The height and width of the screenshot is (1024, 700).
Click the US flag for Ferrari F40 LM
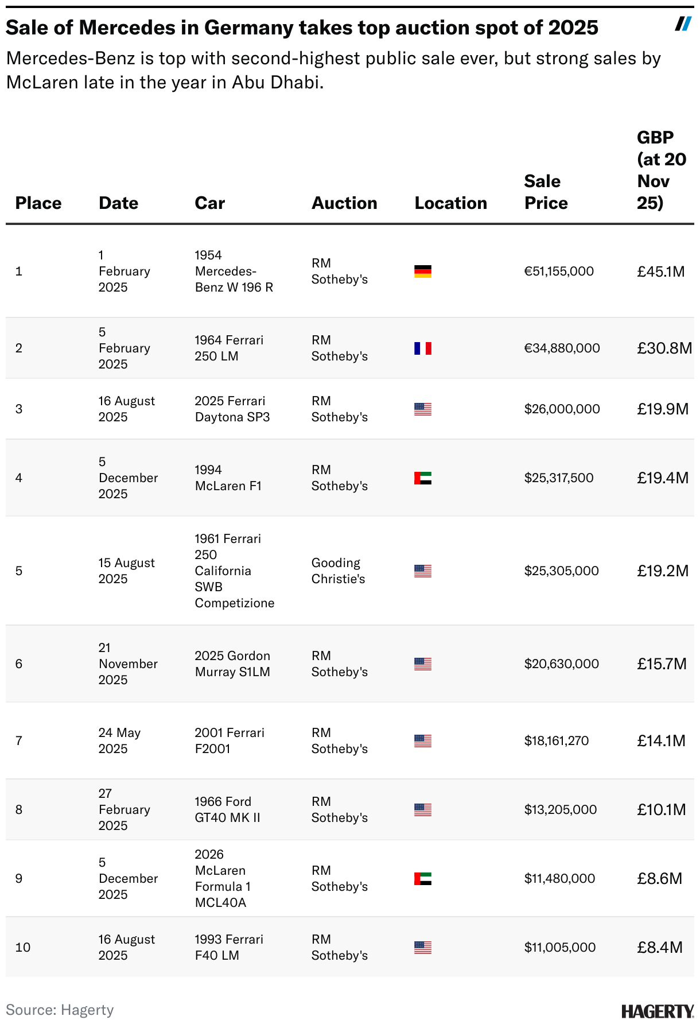pyautogui.click(x=423, y=948)
